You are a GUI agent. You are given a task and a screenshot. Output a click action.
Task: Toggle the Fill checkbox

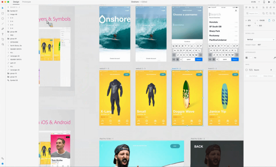[247, 58]
